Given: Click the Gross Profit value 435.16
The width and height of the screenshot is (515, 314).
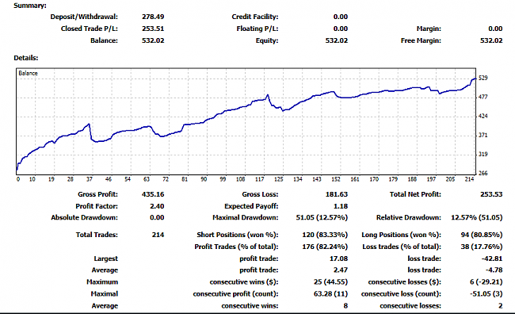Looking at the screenshot, I should point(153,194).
